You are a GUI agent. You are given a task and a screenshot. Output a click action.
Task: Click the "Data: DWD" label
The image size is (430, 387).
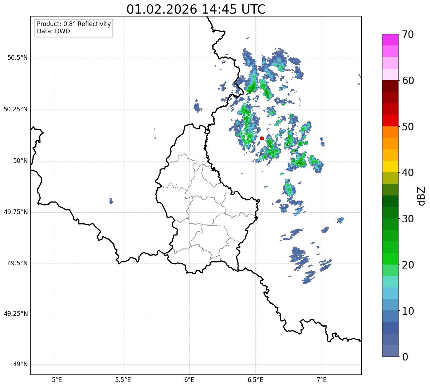[53, 31]
